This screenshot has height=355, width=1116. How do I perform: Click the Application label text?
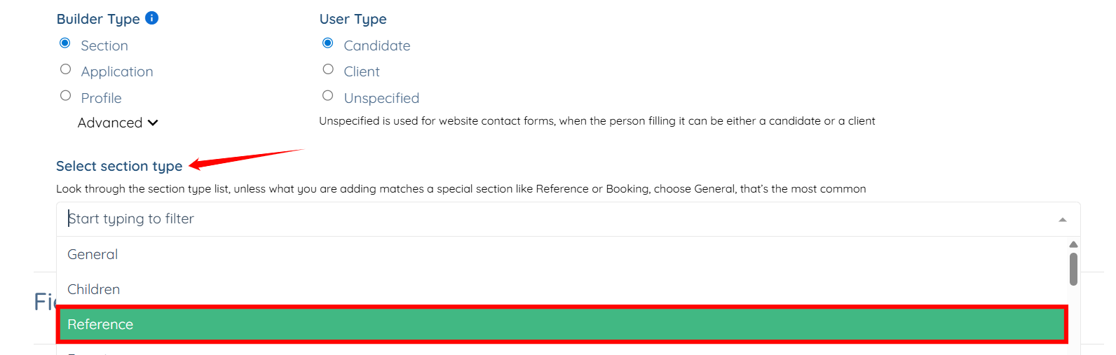(117, 71)
